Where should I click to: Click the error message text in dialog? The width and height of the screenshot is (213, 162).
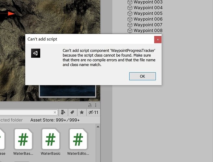click(109, 58)
